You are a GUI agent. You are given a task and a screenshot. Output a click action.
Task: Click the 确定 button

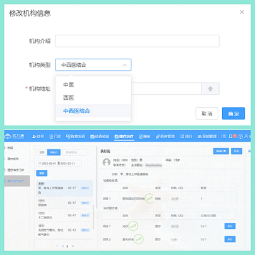click(x=234, y=114)
